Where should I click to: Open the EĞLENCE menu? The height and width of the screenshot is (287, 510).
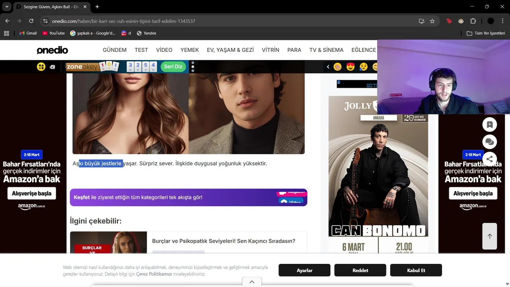coord(363,50)
